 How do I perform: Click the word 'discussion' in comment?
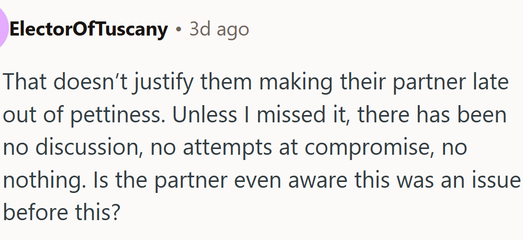(90, 147)
